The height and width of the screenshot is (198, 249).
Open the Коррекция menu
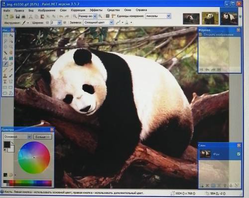(x=78, y=10)
